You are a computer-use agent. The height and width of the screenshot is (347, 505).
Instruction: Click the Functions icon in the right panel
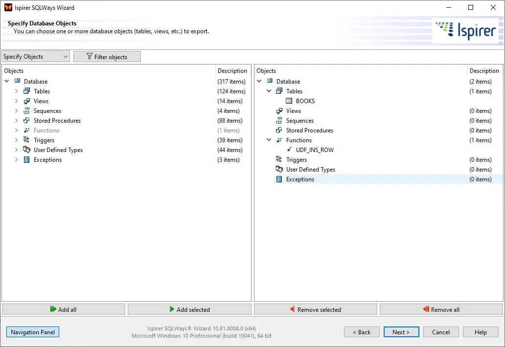point(279,140)
